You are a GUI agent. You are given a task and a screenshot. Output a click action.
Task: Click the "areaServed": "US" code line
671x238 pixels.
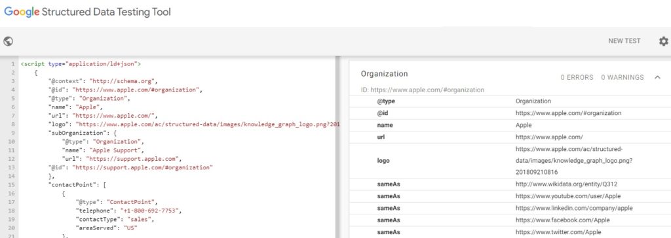[x=106, y=228]
